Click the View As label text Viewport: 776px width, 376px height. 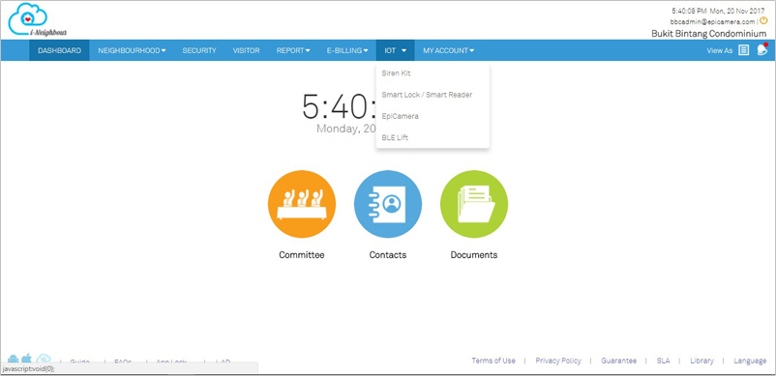(719, 50)
